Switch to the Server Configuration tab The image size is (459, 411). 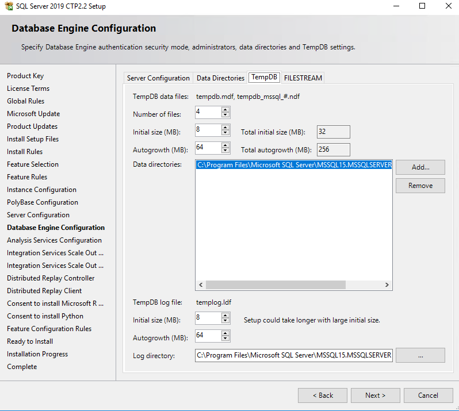click(x=158, y=78)
